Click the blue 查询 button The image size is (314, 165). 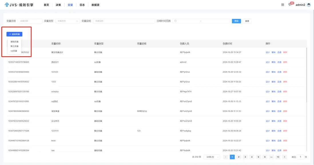point(236,21)
